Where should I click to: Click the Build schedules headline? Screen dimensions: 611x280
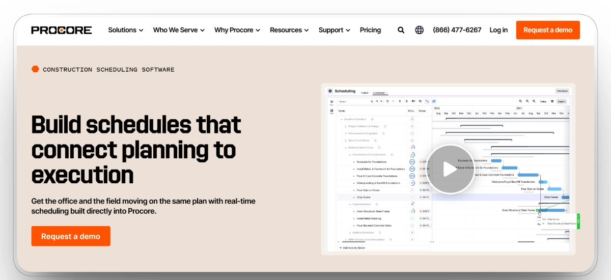(136, 149)
